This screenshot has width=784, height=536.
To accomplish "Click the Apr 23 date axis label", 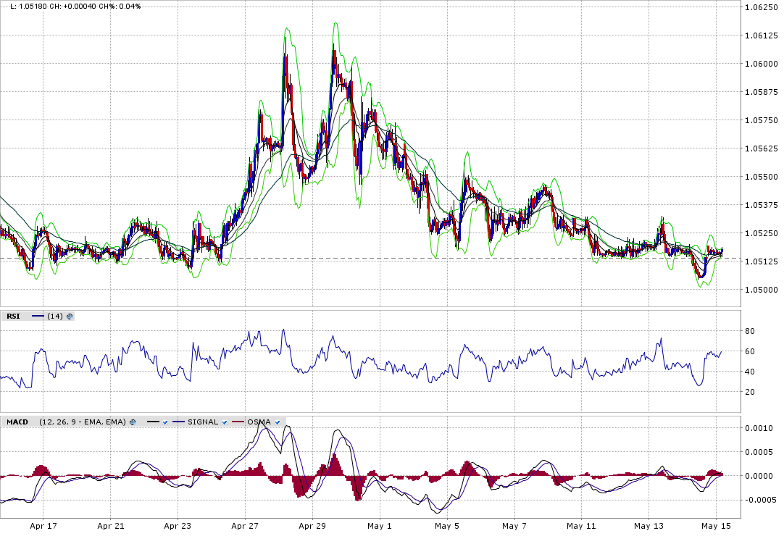I will point(178,526).
